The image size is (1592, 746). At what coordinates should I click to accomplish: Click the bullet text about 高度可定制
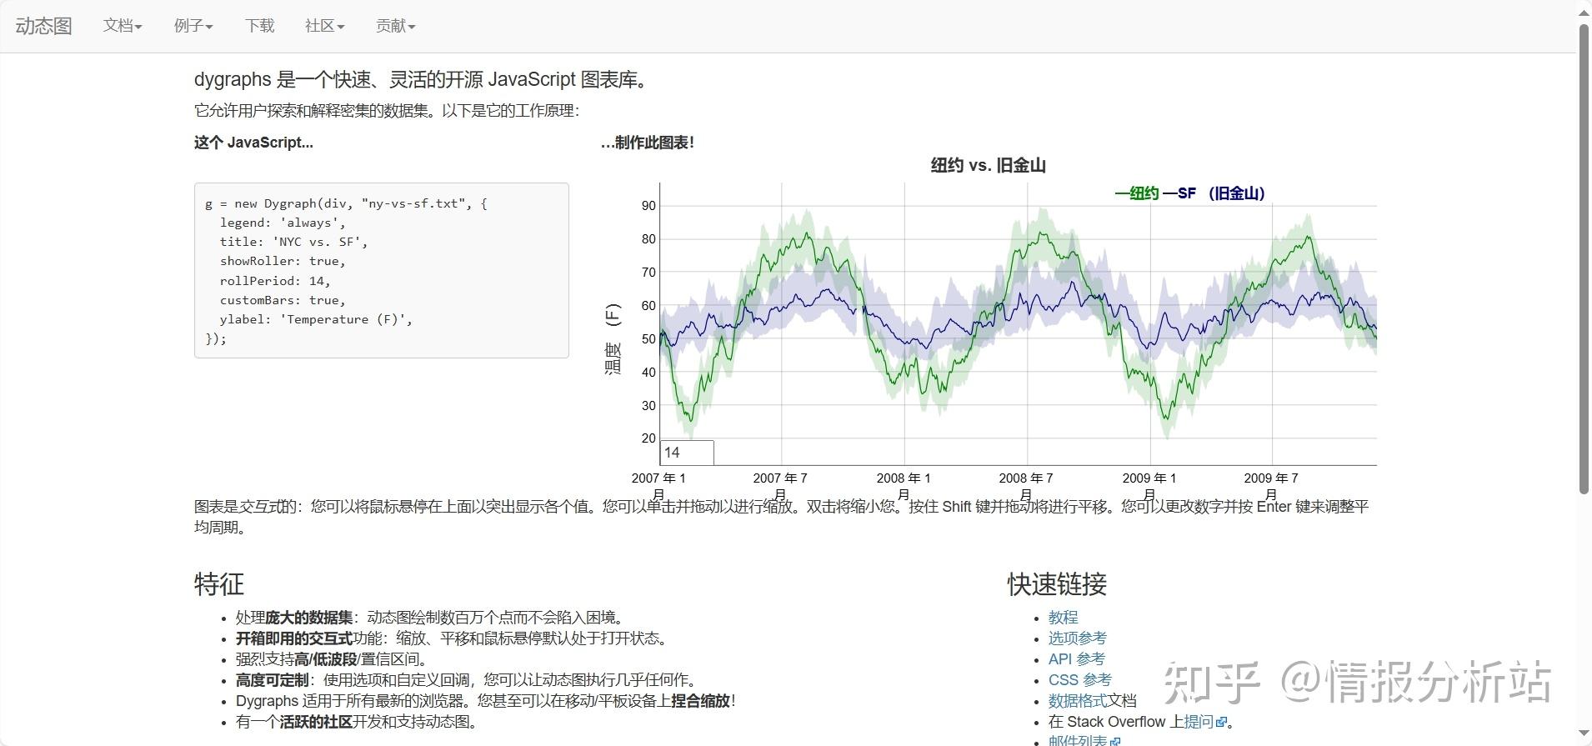pos(467,680)
